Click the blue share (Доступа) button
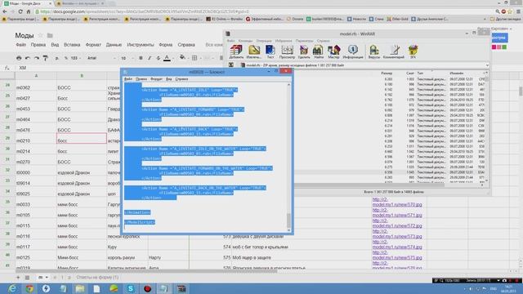Screen dimensions: 523x294 (499, 38)
